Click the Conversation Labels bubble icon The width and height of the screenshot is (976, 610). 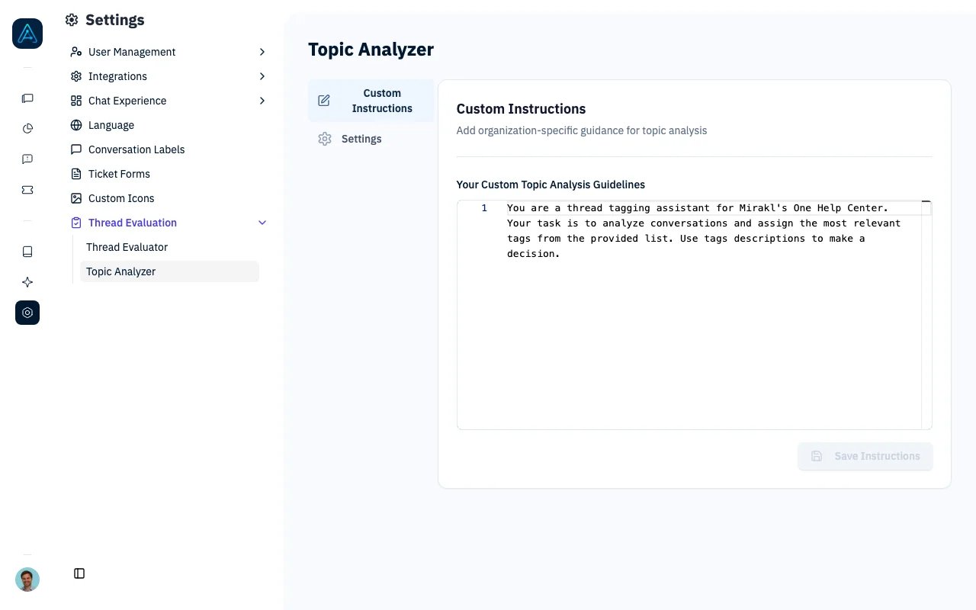click(76, 149)
